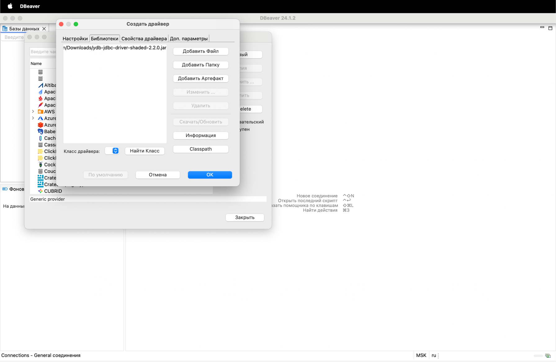
Task: Expand the AWS tree node
Action: tap(33, 111)
